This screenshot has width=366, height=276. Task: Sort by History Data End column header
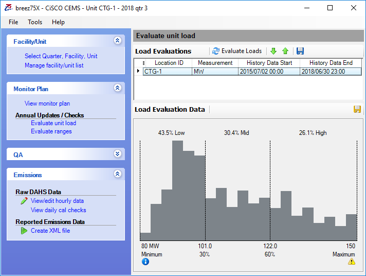pos(331,63)
